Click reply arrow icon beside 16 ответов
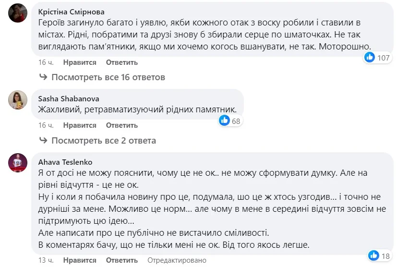 coord(43,77)
